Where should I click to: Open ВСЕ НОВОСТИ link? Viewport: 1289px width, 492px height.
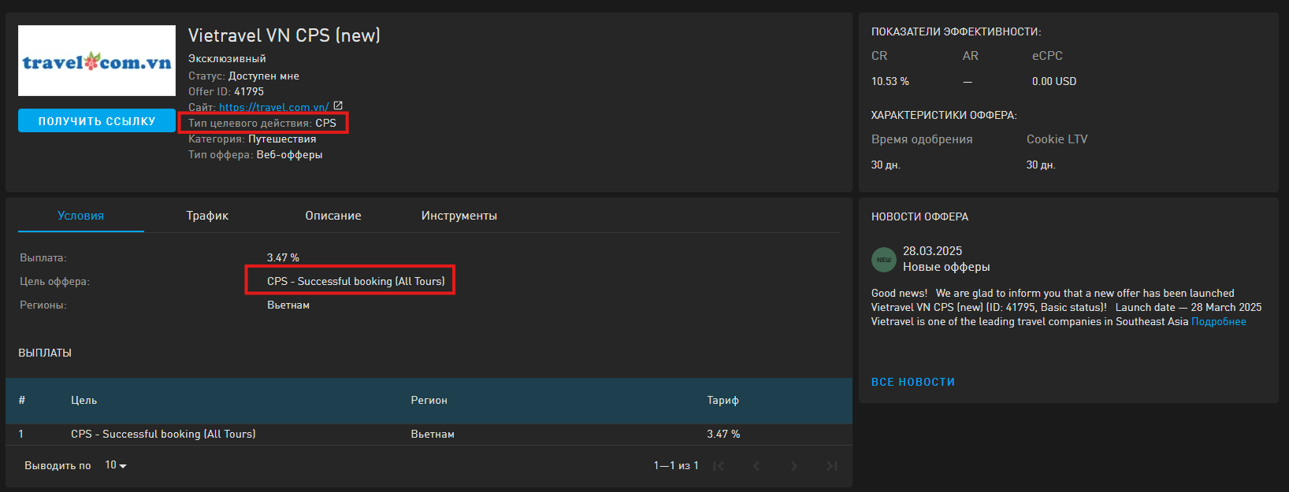pyautogui.click(x=913, y=382)
